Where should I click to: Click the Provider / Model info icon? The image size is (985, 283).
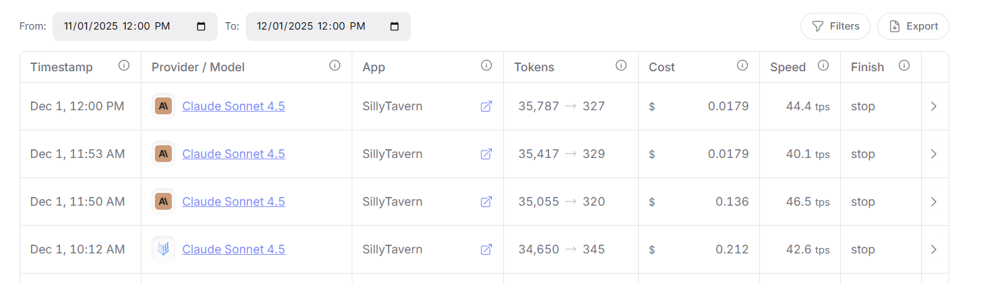pos(335,66)
